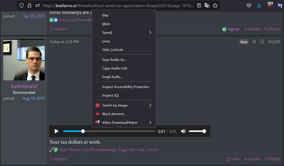Expand the Video DownloadHelper submenu
The height and width of the screenshot is (166, 284).
click(124, 123)
